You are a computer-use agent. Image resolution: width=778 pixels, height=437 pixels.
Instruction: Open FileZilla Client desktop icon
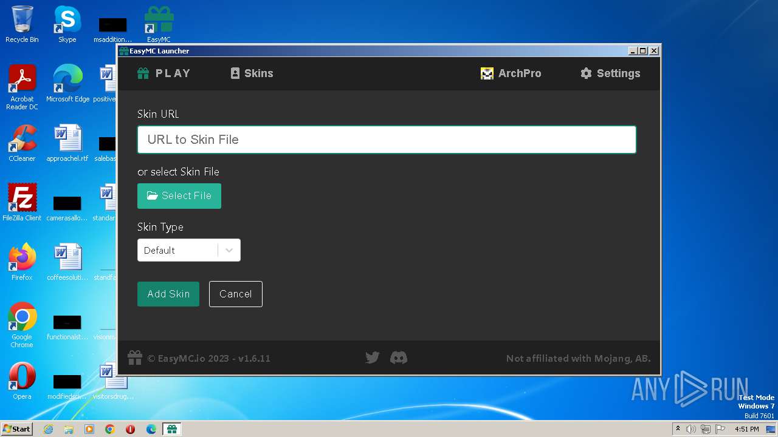click(22, 203)
